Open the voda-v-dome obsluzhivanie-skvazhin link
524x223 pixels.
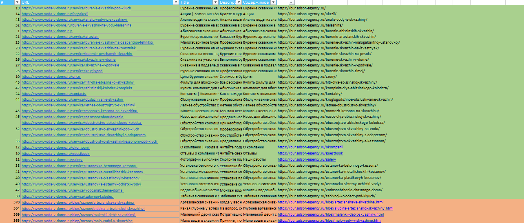(73, 99)
